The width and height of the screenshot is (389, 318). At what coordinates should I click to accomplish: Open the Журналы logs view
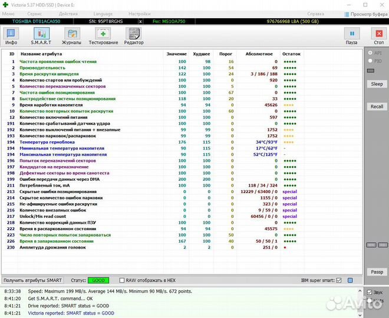pyautogui.click(x=72, y=36)
